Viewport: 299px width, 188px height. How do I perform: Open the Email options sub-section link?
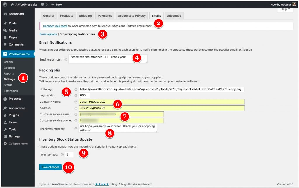click(x=48, y=34)
